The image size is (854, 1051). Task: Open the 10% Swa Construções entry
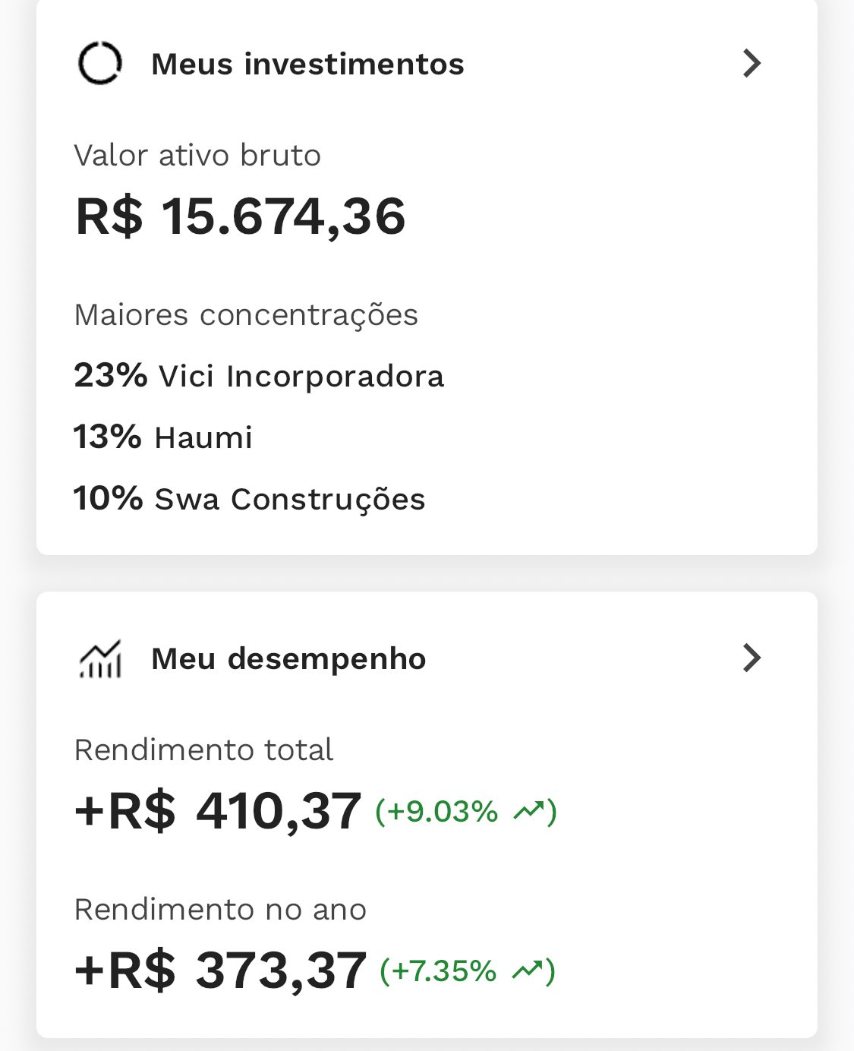(x=249, y=499)
